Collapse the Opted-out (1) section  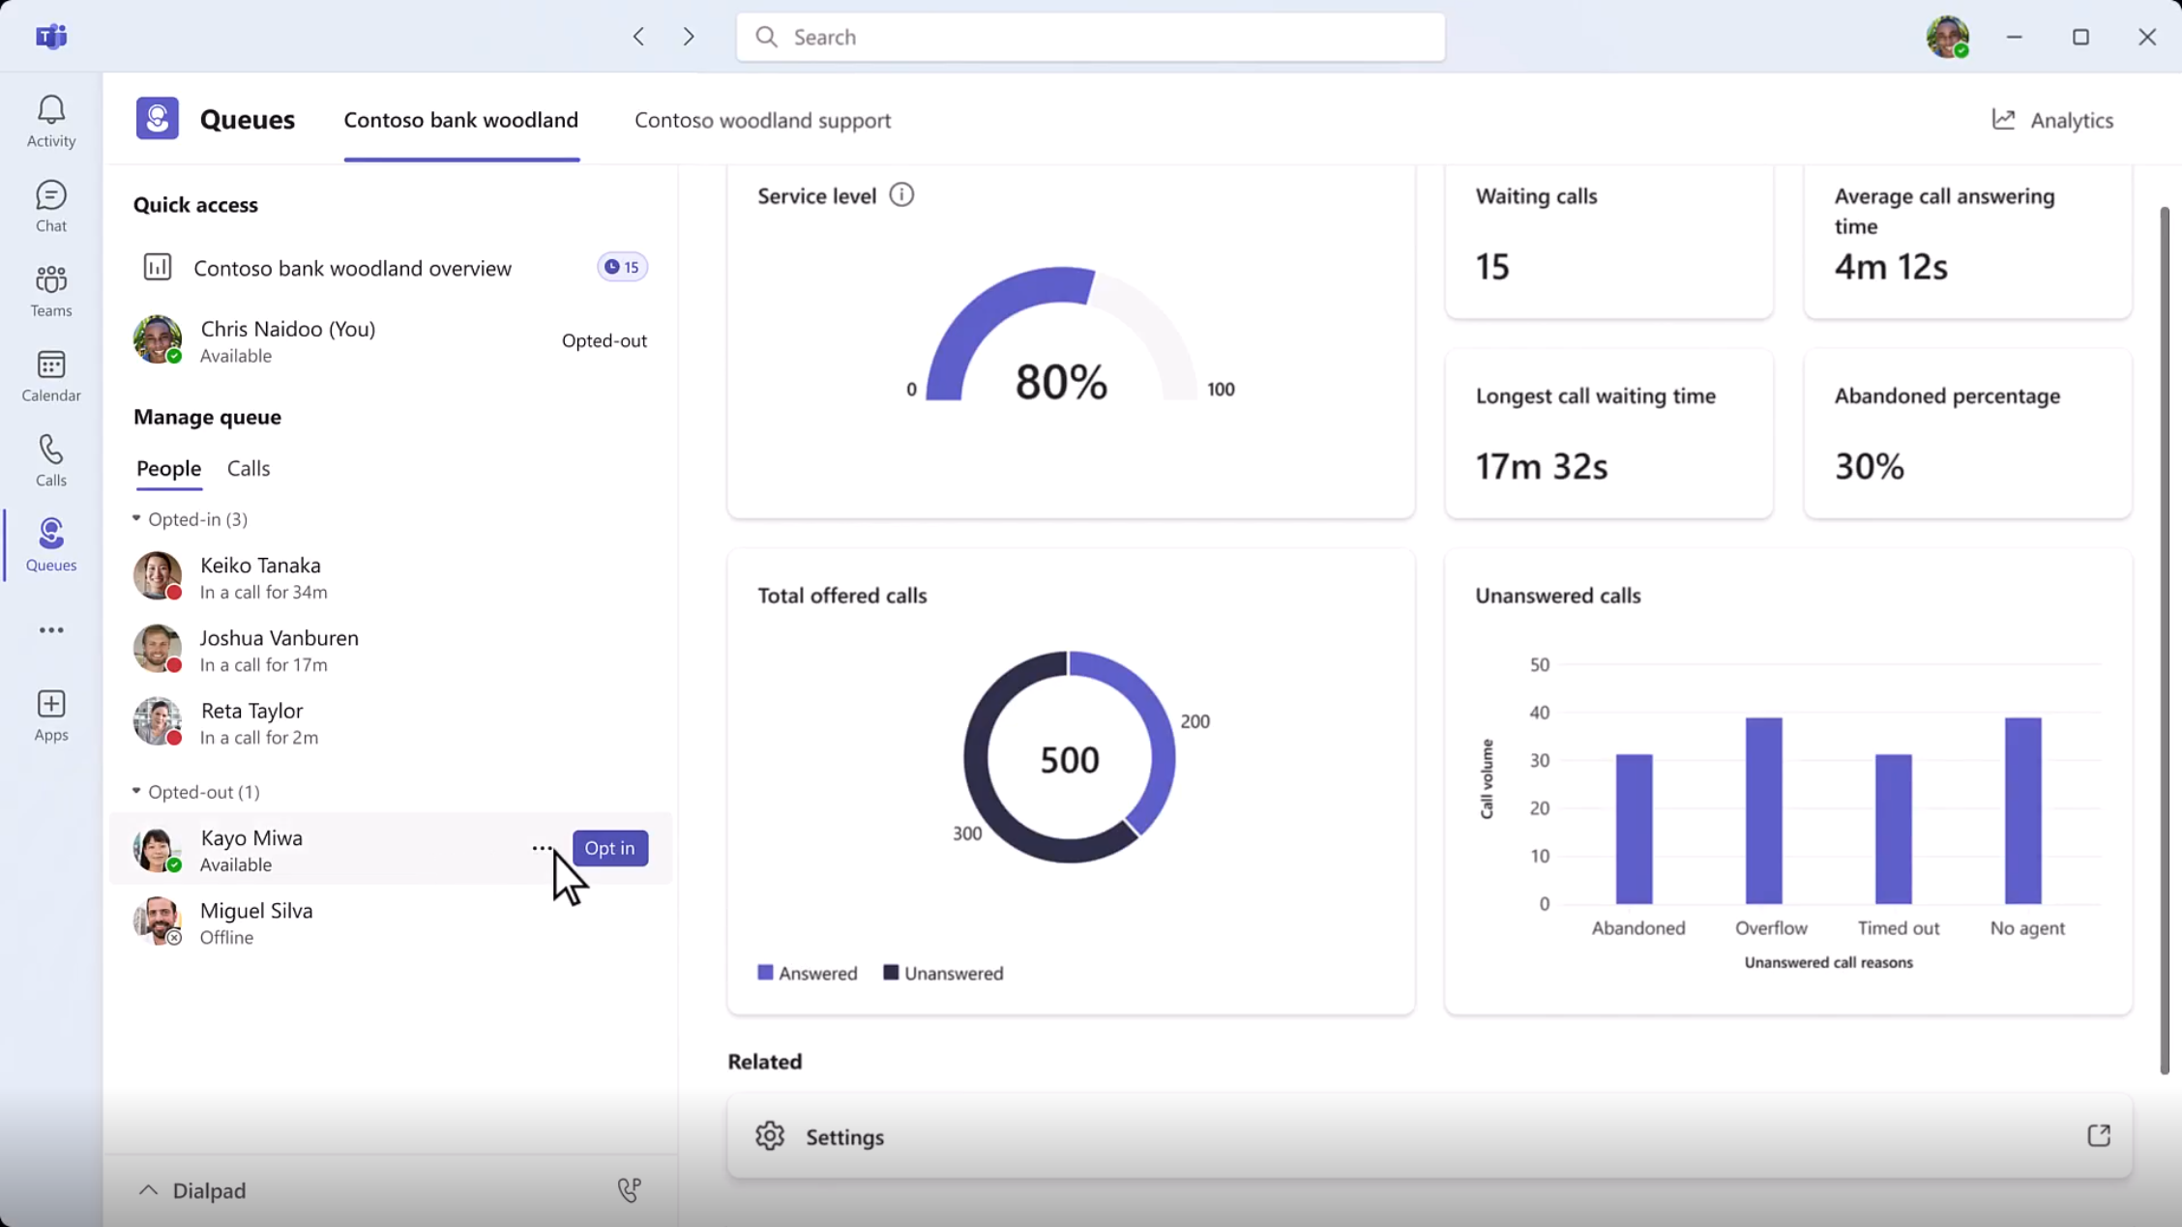pos(137,791)
